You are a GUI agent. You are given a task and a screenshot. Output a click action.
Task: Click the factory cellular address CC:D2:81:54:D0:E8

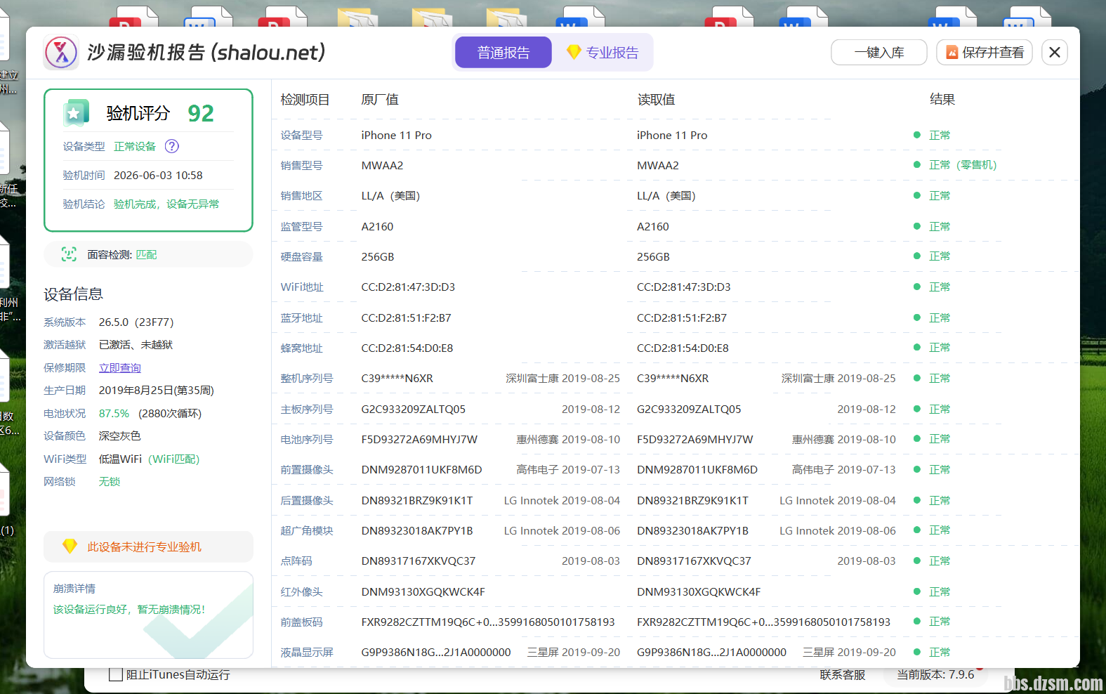407,348
